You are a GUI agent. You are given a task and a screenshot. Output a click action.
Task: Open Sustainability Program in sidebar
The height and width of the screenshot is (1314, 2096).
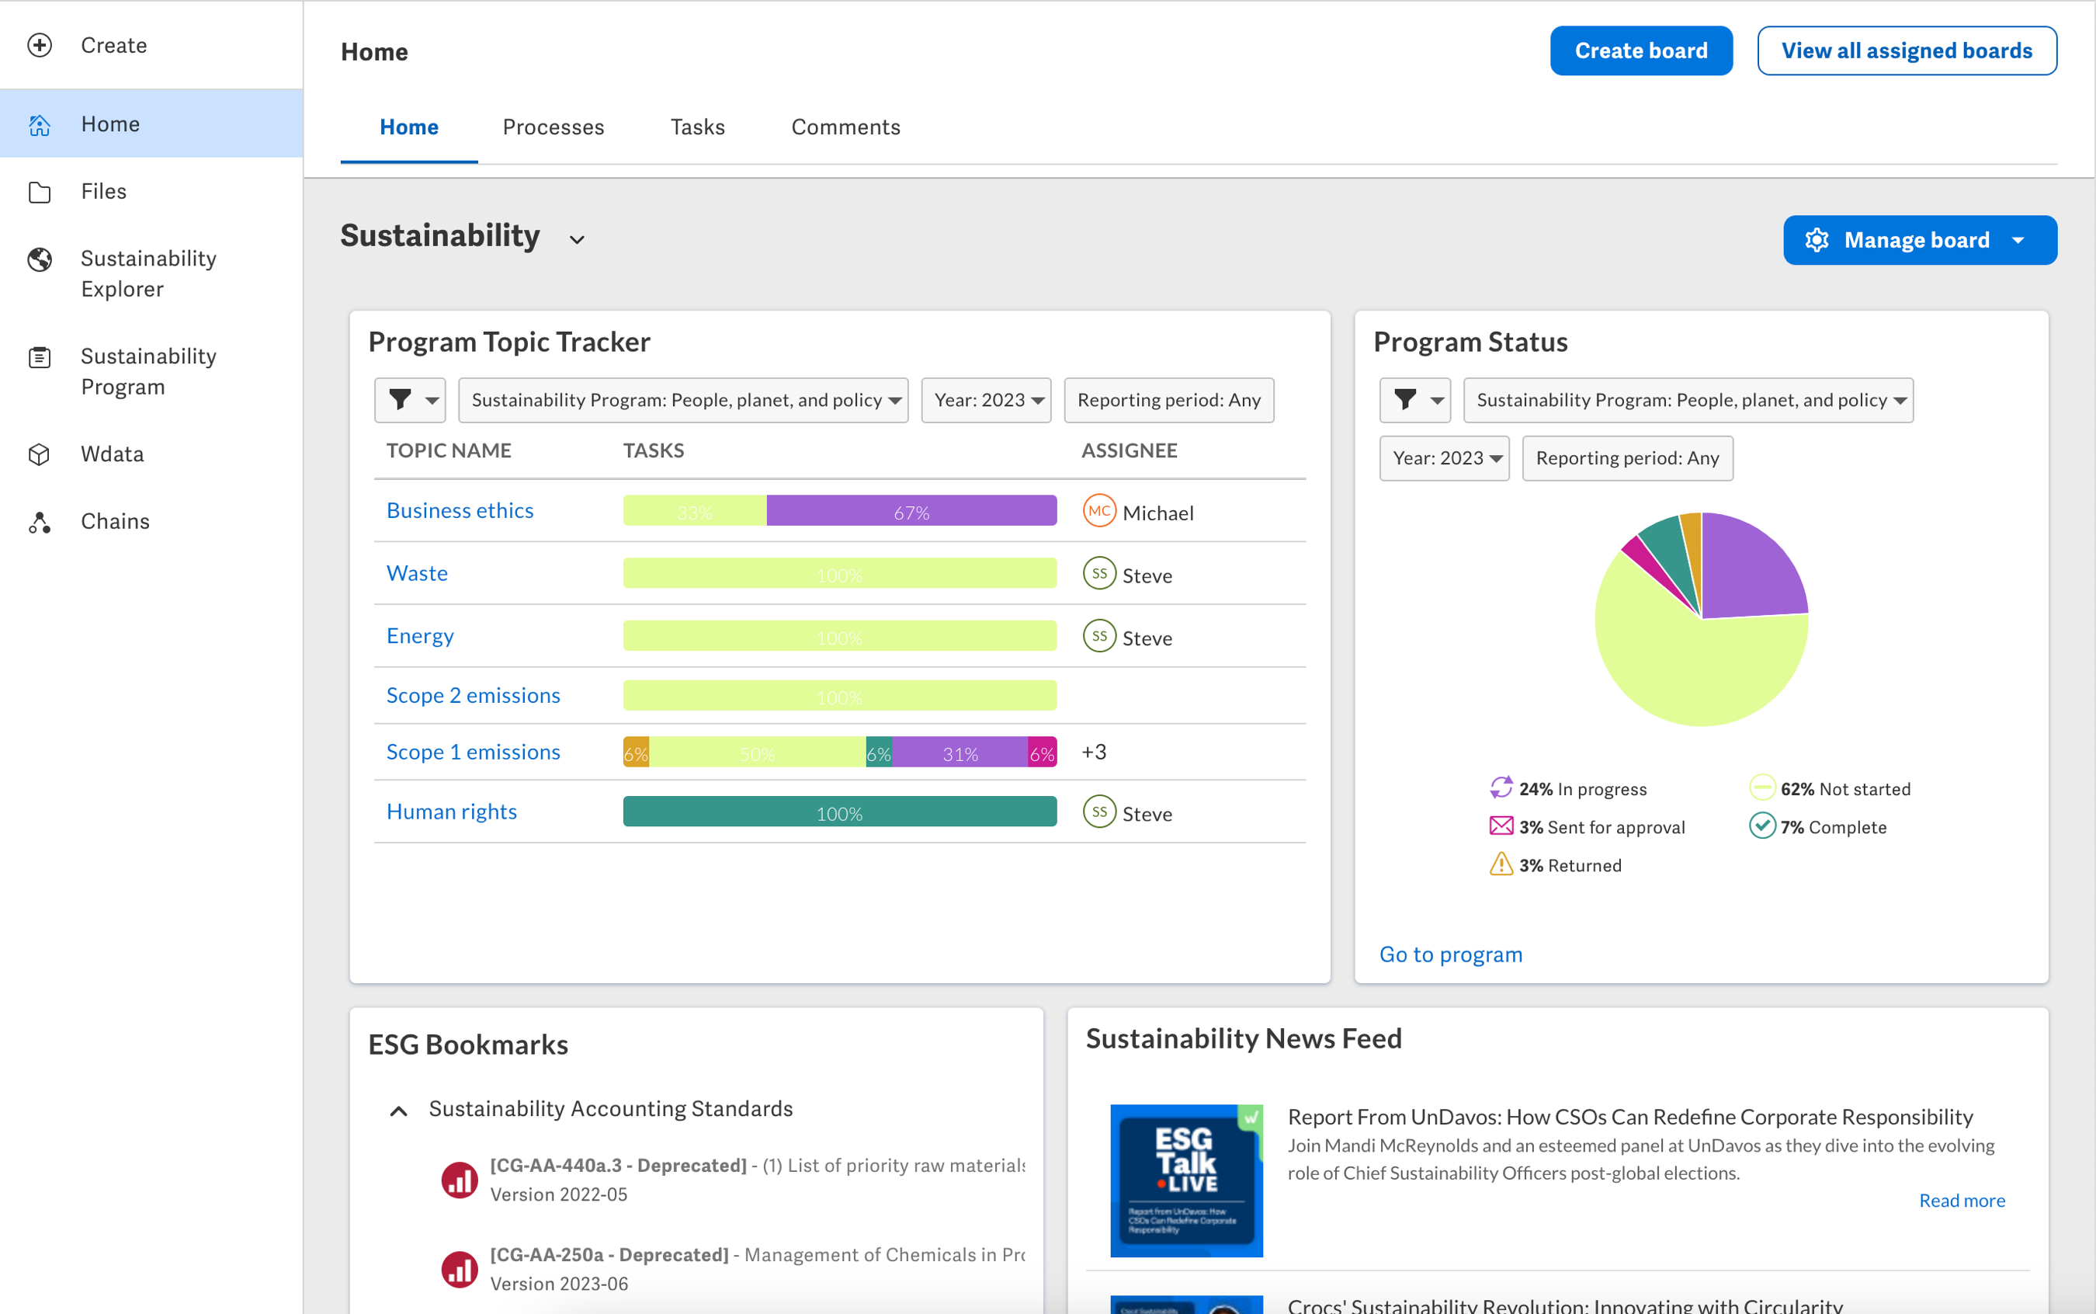(x=151, y=372)
